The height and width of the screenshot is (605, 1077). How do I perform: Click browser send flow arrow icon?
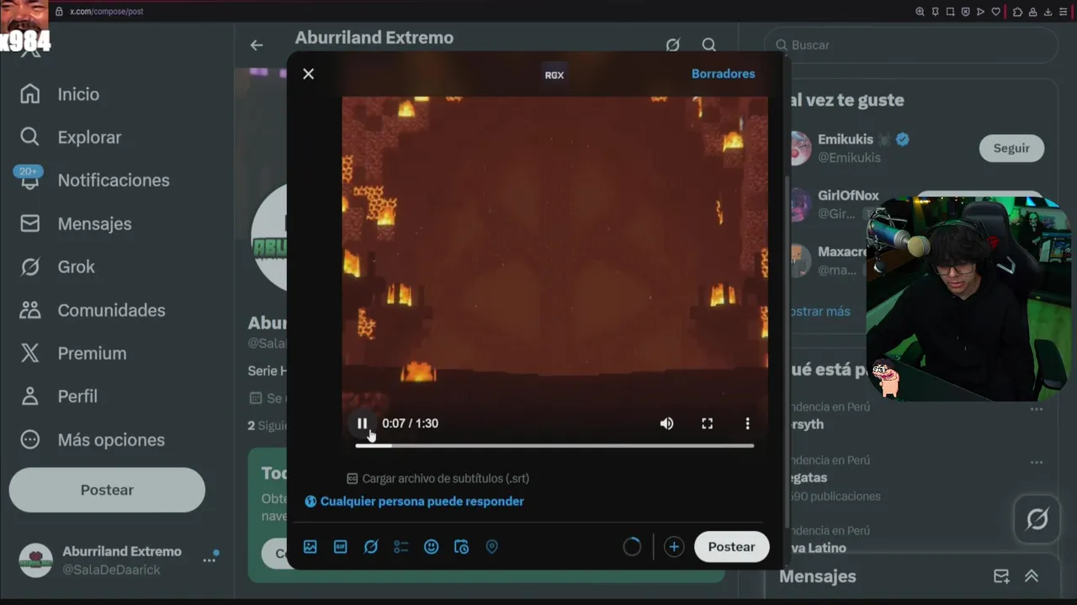pos(980,12)
